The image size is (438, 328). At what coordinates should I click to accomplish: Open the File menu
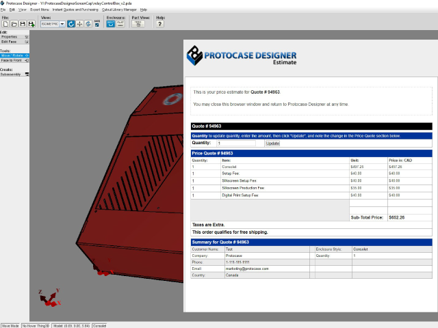[3, 10]
